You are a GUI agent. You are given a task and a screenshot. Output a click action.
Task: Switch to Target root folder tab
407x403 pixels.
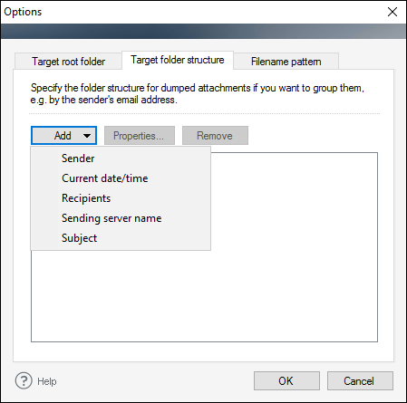point(68,62)
